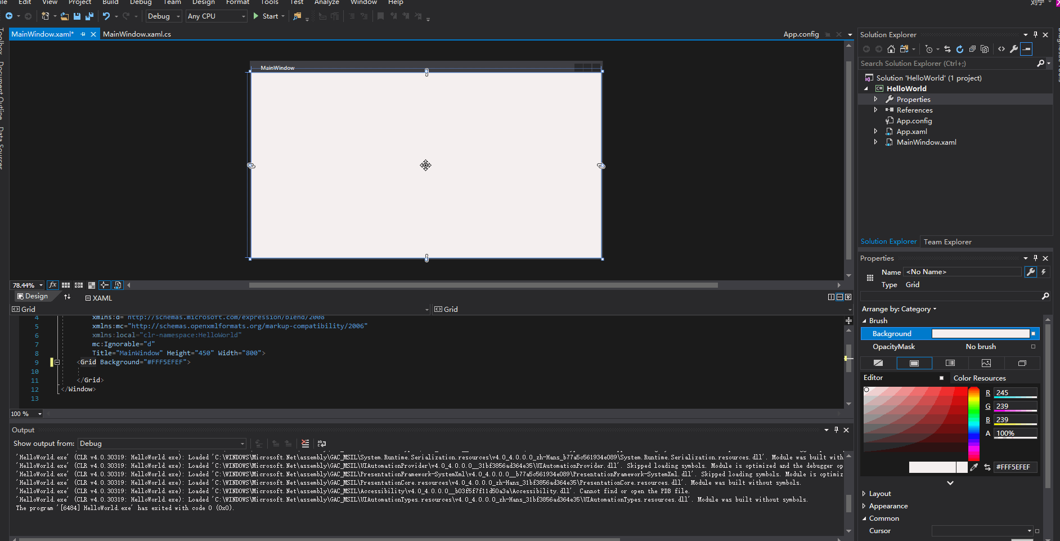Toggle word wrap in the Output window
The width and height of the screenshot is (1060, 541).
tap(322, 444)
